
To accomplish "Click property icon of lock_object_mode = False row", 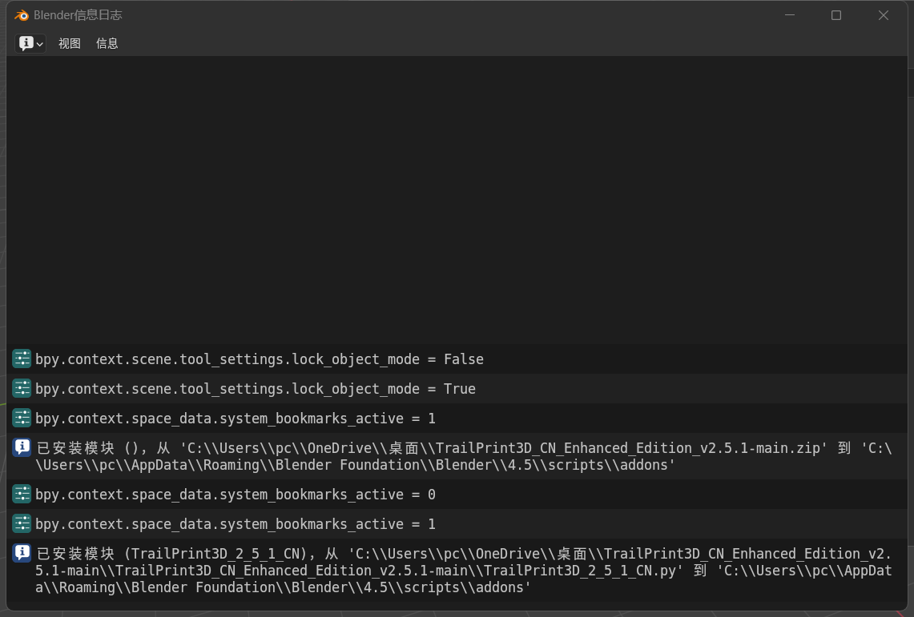I will (x=22, y=359).
